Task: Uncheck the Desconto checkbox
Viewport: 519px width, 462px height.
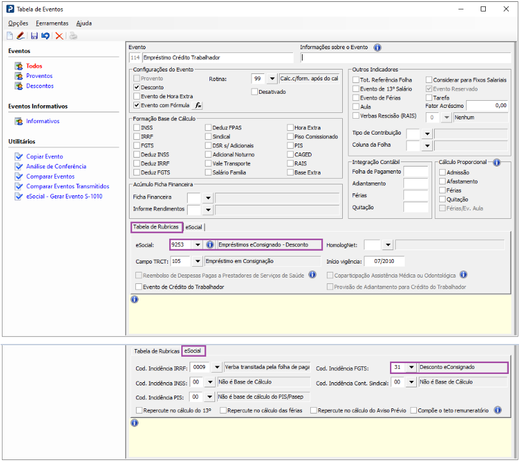Action: [x=137, y=87]
